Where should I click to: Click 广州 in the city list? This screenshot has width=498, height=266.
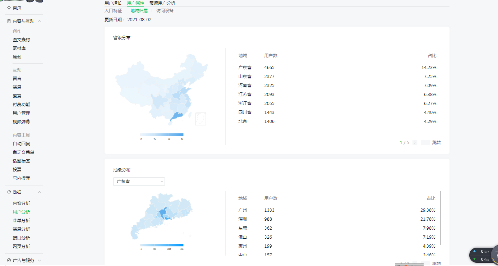pos(243,210)
